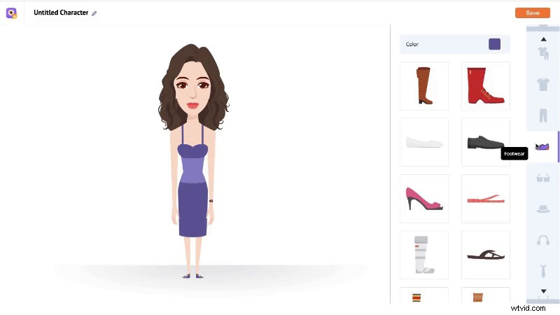The width and height of the screenshot is (560, 315).
Task: Choose the brown thong sandal
Action: pyautogui.click(x=485, y=255)
